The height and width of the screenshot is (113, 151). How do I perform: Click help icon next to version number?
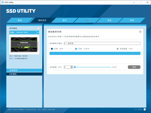coord(145,109)
